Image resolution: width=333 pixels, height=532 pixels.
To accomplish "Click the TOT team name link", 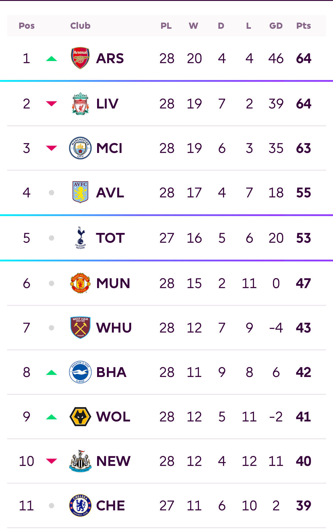I will 110,238.
